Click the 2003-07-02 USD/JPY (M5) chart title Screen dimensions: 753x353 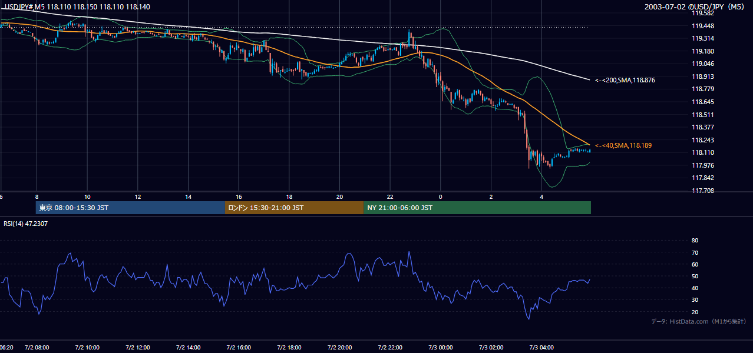pos(695,6)
